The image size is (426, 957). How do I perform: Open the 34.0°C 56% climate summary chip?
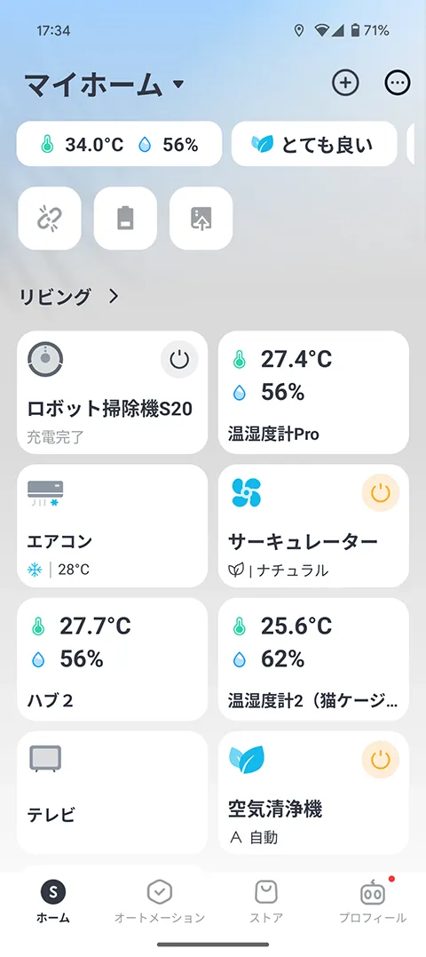(119, 144)
